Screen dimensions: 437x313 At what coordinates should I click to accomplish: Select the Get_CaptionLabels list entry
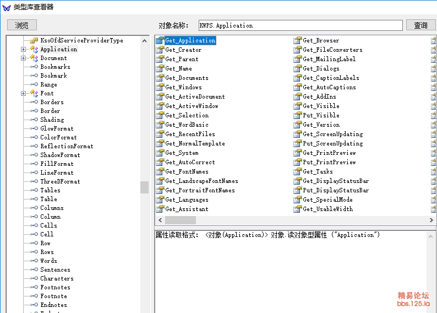[331, 78]
